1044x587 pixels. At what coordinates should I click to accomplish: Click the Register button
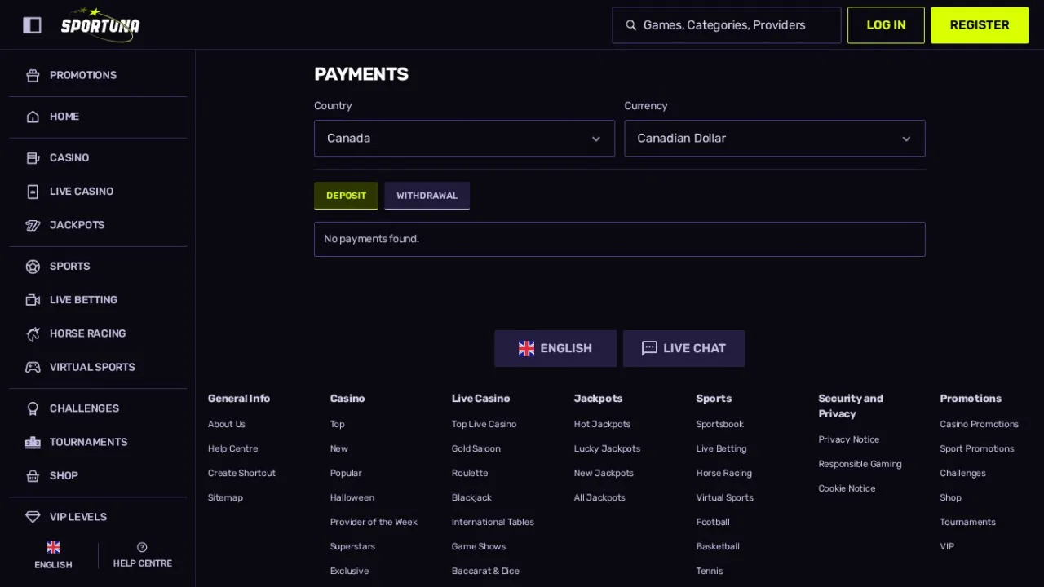click(980, 25)
